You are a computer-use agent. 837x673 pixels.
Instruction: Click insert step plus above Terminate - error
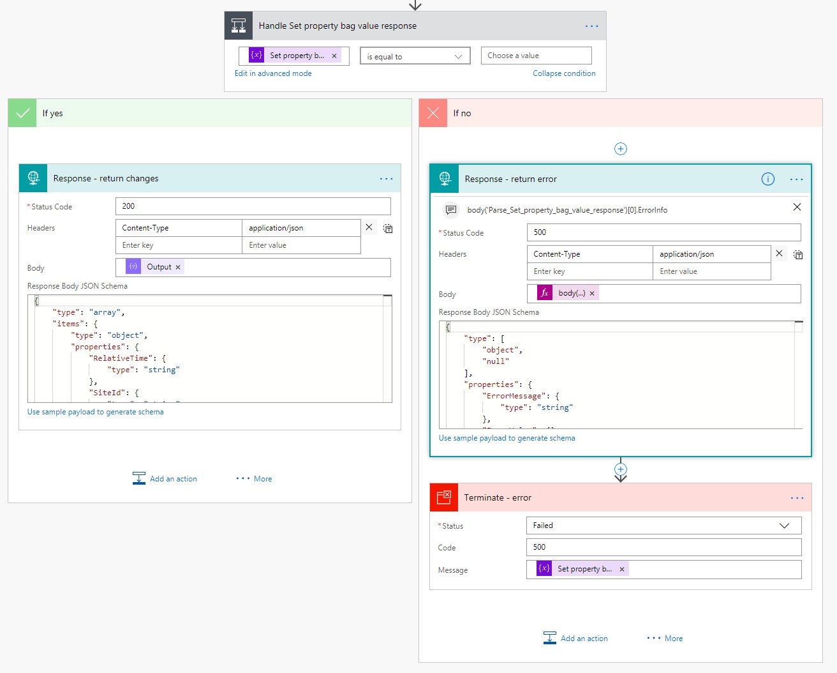[621, 469]
